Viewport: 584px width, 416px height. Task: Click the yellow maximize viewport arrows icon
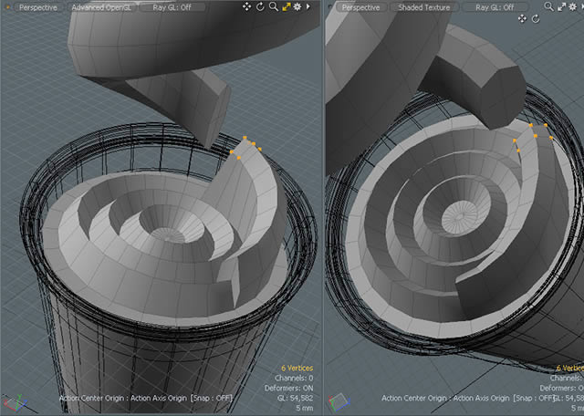click(x=286, y=6)
